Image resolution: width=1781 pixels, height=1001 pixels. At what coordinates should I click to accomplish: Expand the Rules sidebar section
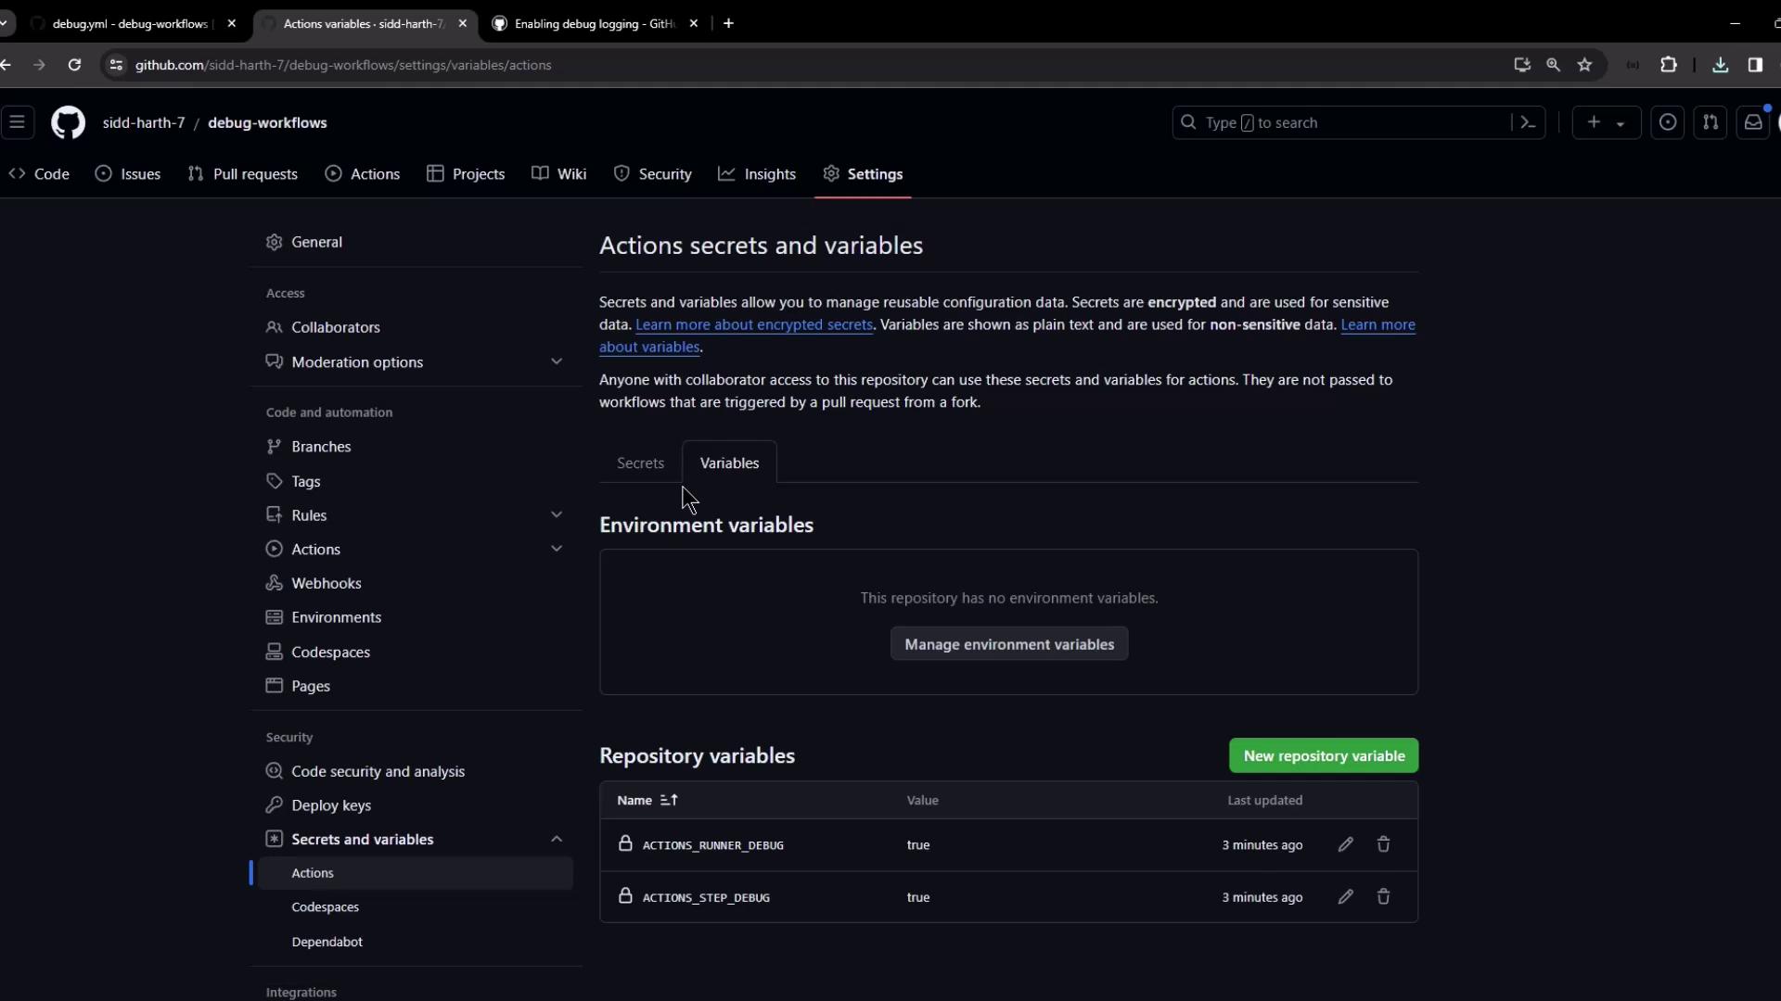557,514
